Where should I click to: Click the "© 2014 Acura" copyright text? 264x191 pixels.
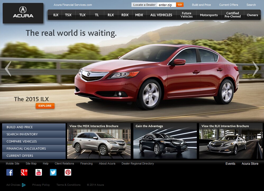95,185
